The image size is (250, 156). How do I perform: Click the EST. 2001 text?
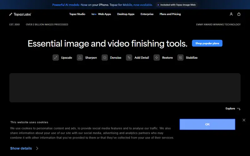[14, 25]
